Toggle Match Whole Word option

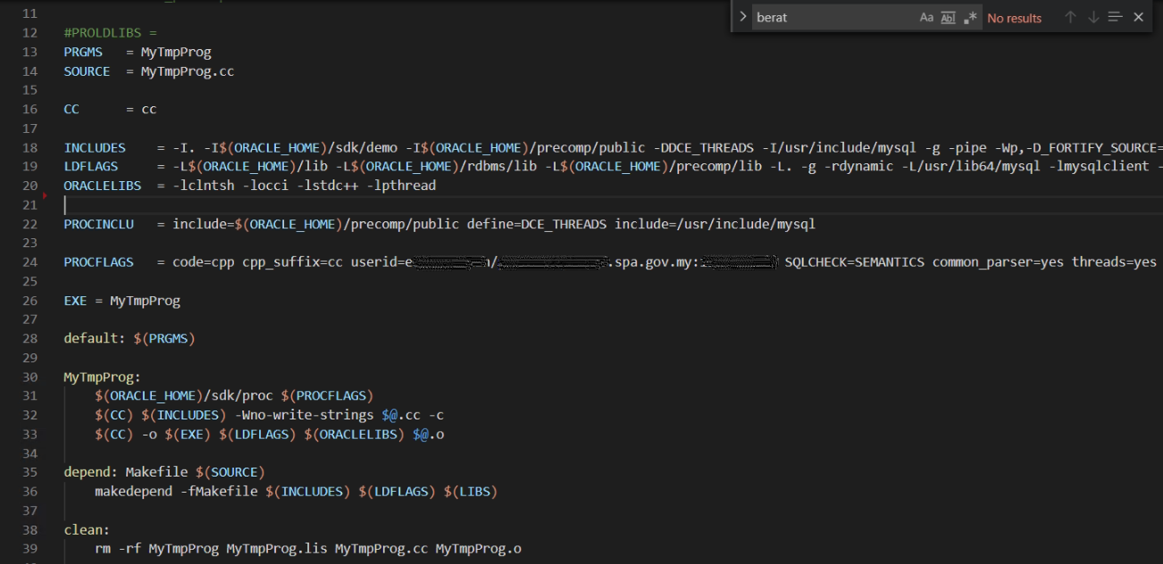[x=949, y=18]
